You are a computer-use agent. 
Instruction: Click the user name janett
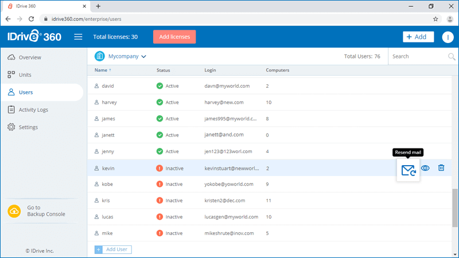coord(108,135)
